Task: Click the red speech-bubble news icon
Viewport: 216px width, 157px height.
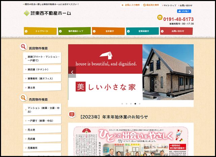Action: pos(72,114)
